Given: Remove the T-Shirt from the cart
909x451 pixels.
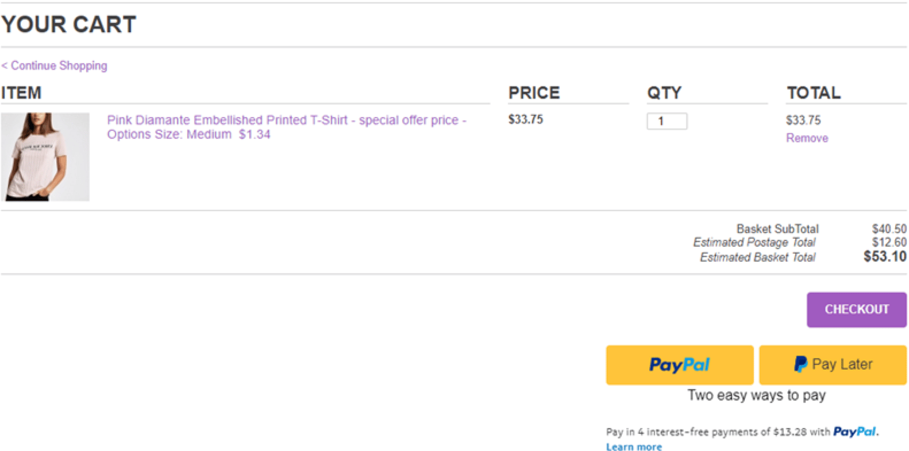Looking at the screenshot, I should click(x=807, y=138).
